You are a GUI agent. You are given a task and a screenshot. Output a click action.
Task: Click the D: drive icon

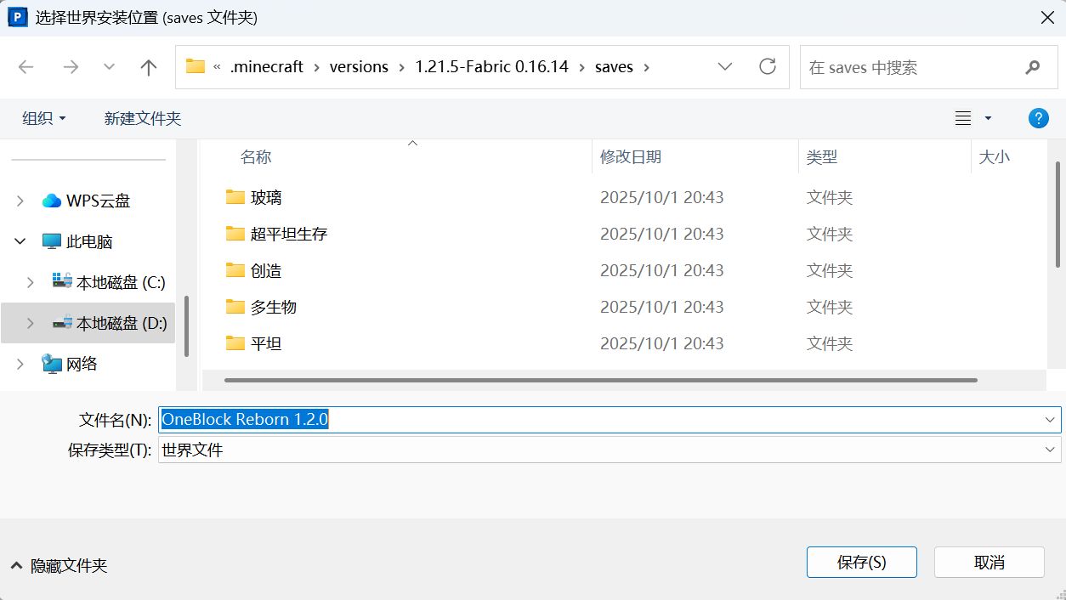coord(62,323)
